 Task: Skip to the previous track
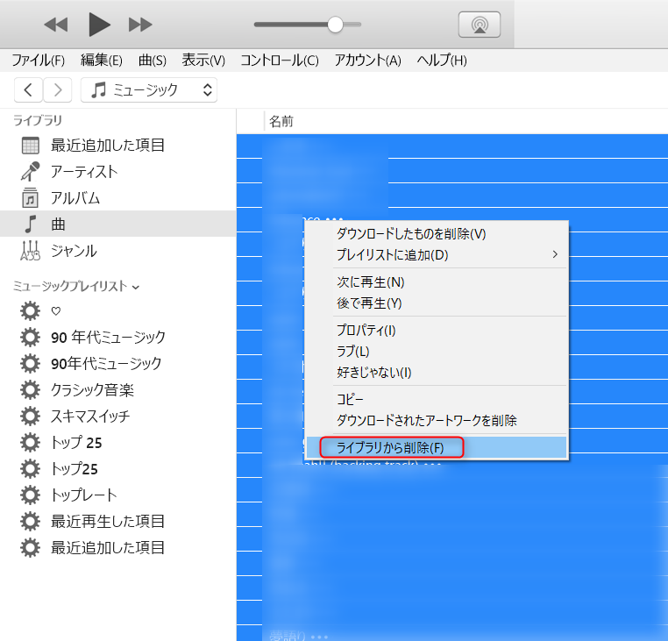pyautogui.click(x=55, y=25)
